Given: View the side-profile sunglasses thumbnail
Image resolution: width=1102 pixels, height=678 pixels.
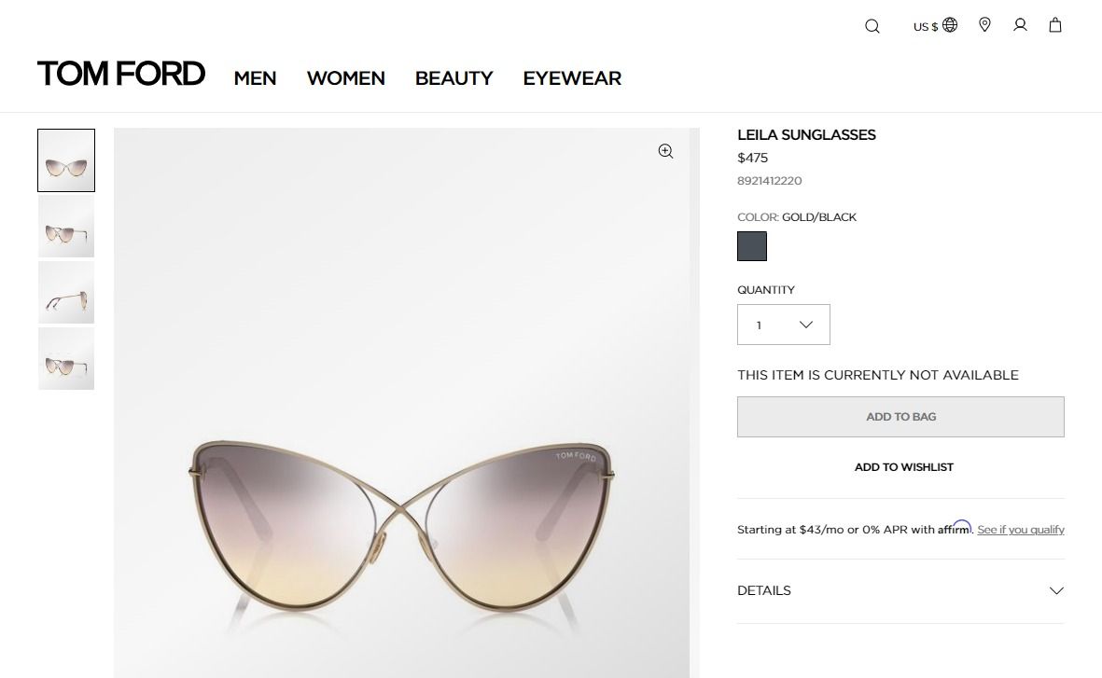Looking at the screenshot, I should pos(66,293).
